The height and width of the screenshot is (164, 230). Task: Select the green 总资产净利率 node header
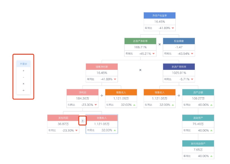[x=140, y=41]
